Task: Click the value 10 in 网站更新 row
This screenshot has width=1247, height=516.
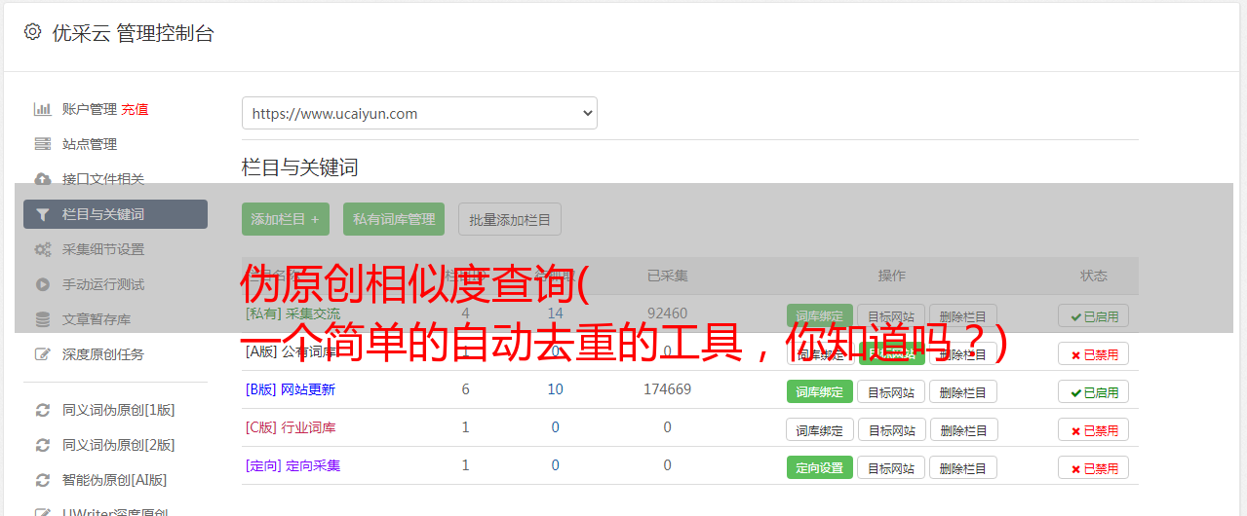Action: click(555, 389)
